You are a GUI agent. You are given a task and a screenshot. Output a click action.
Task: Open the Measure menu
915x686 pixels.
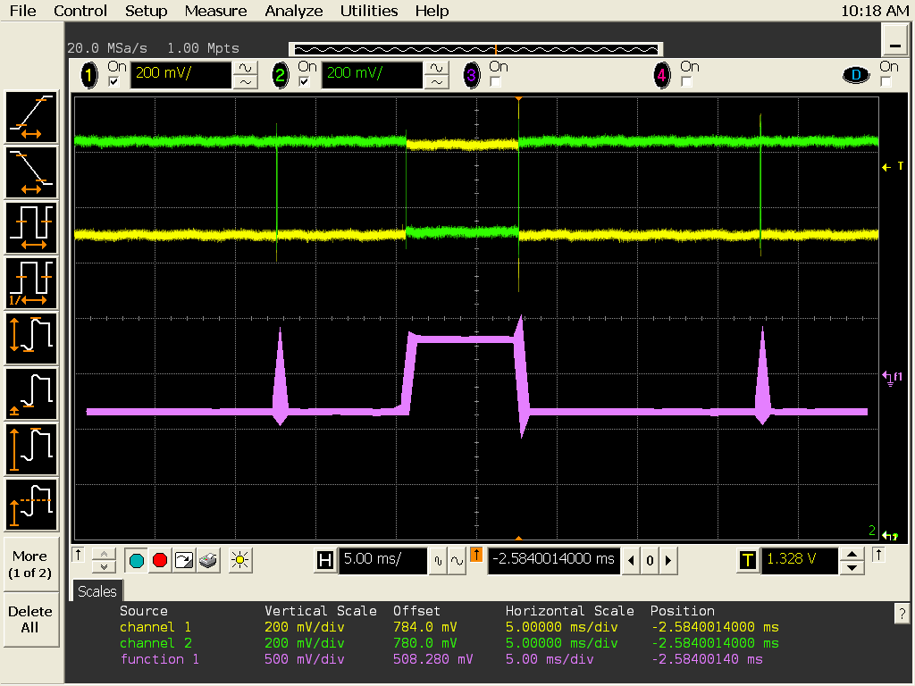(215, 11)
